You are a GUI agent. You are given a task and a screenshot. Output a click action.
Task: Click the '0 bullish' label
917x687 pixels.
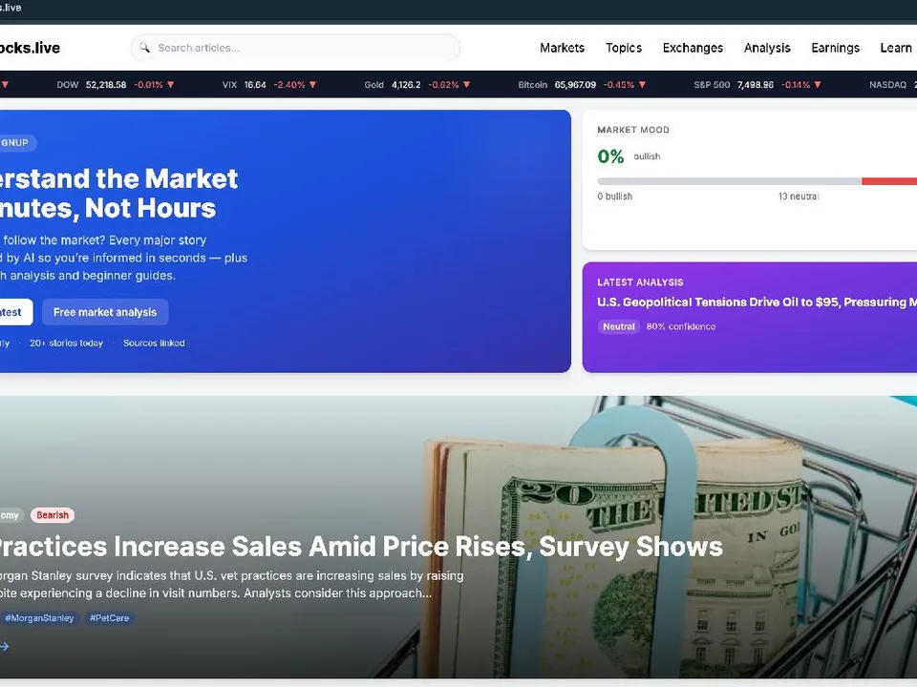(614, 197)
